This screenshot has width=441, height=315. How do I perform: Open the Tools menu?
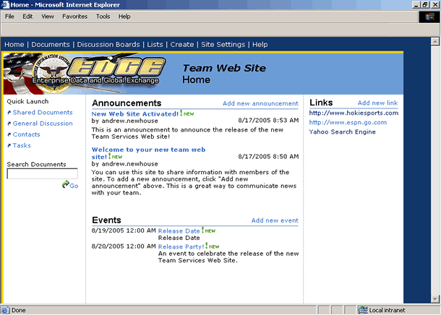click(103, 17)
